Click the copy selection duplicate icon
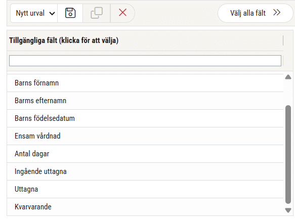 tap(97, 13)
